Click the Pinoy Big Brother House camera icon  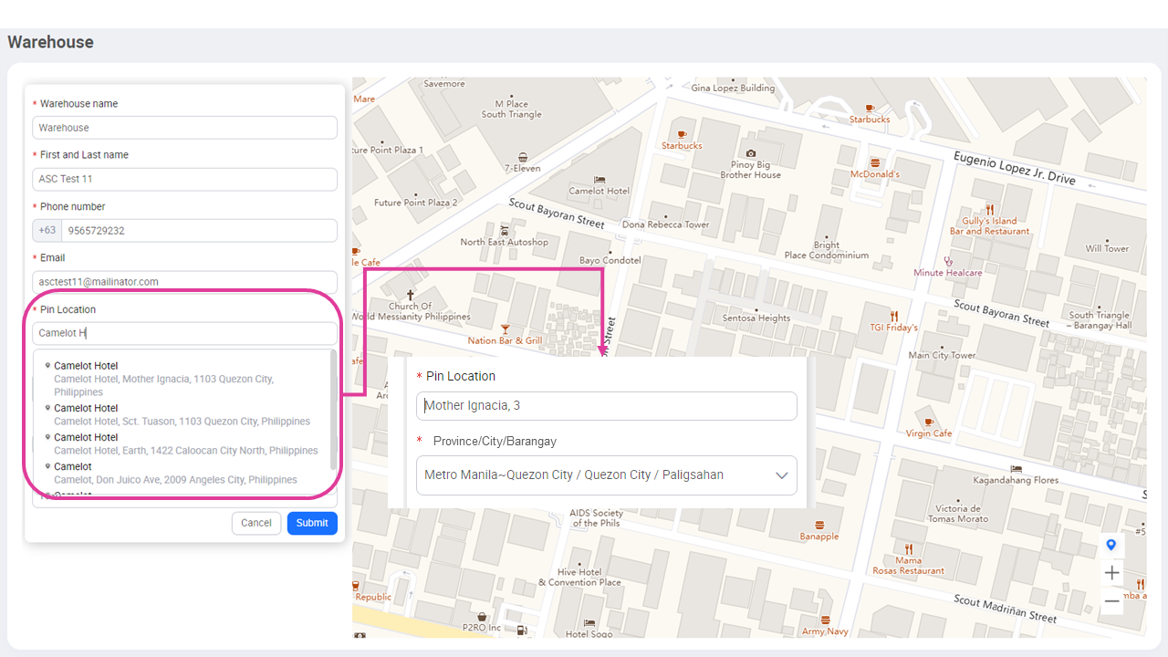coord(751,153)
